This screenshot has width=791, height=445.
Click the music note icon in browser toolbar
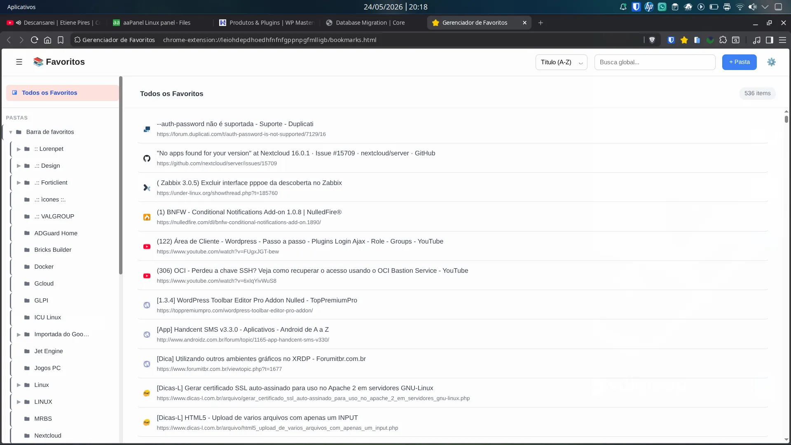pos(756,40)
